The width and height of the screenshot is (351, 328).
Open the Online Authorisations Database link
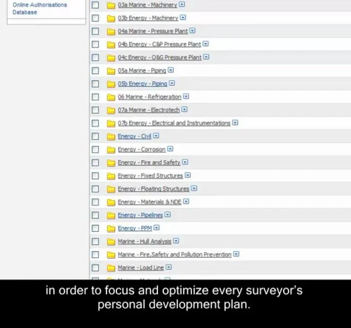point(39,9)
